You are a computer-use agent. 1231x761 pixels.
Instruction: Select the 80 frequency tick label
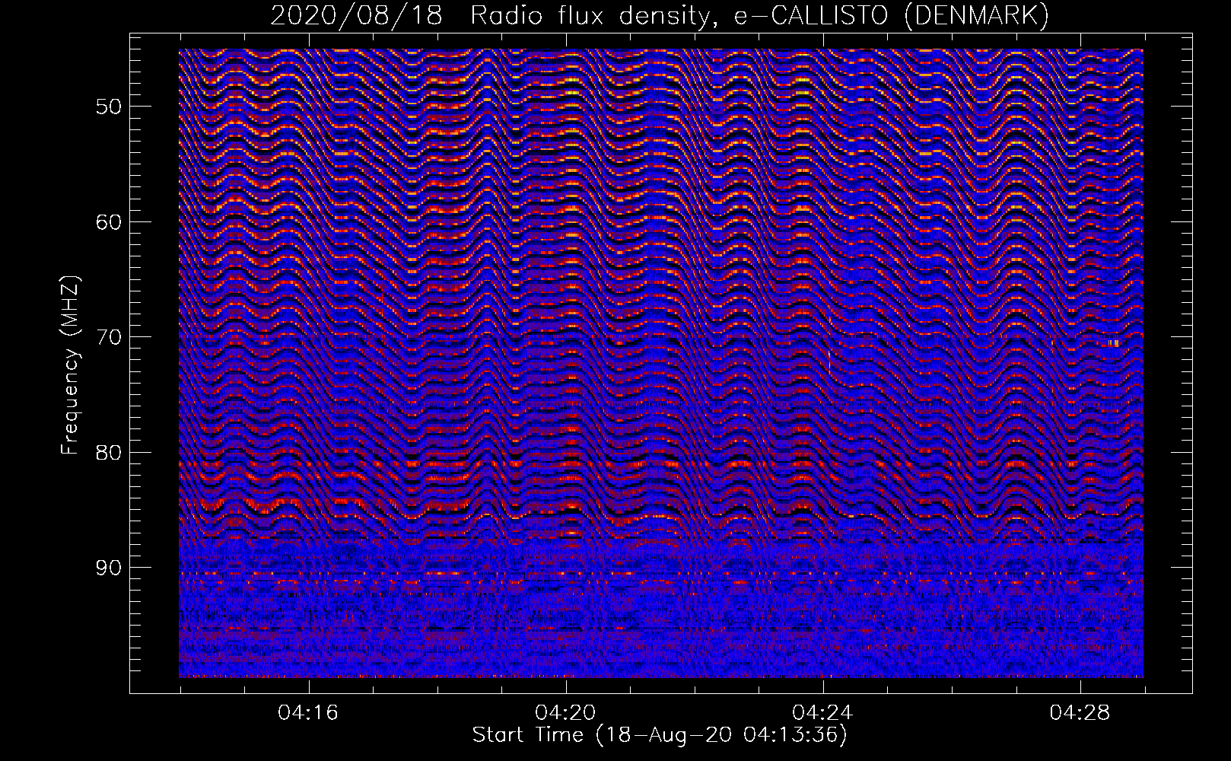(109, 452)
